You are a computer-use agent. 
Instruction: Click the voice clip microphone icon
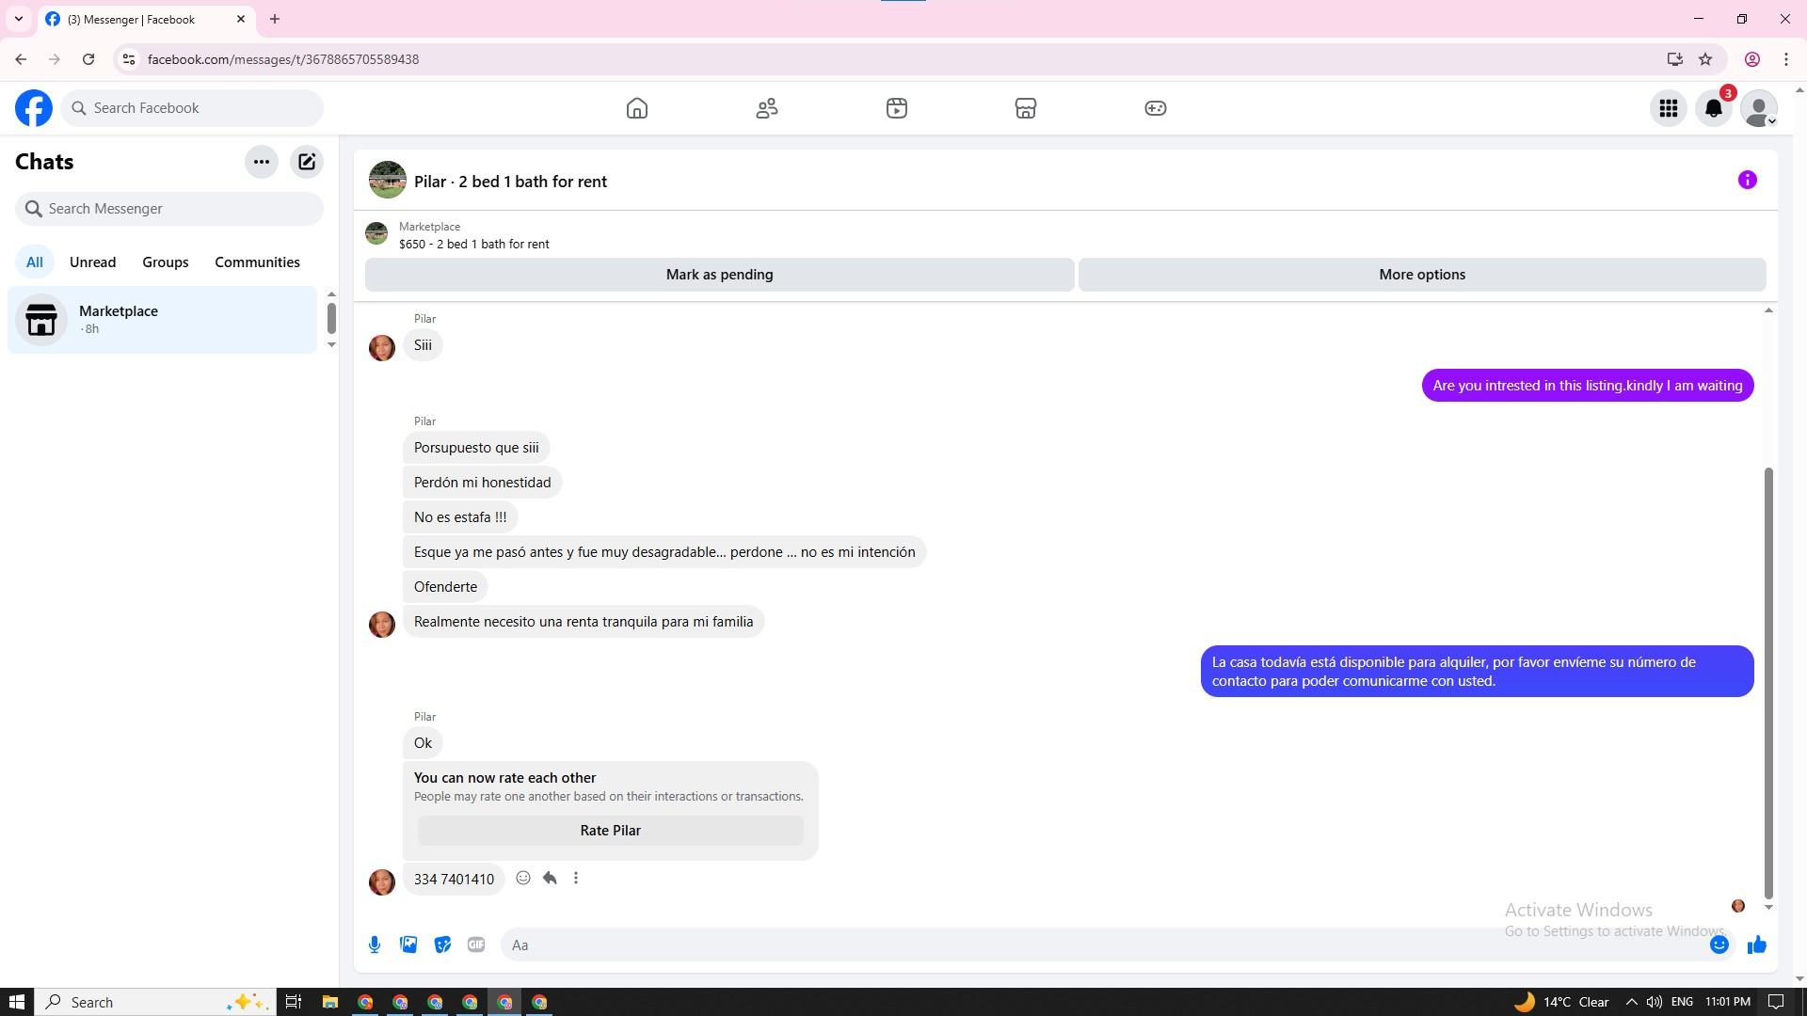tap(375, 945)
